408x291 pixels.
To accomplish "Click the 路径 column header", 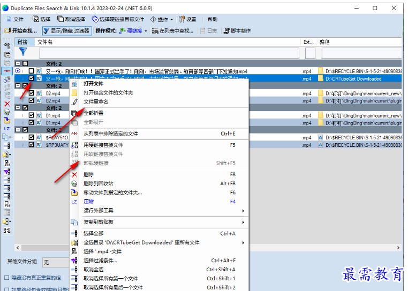I will pyautogui.click(x=360, y=42).
